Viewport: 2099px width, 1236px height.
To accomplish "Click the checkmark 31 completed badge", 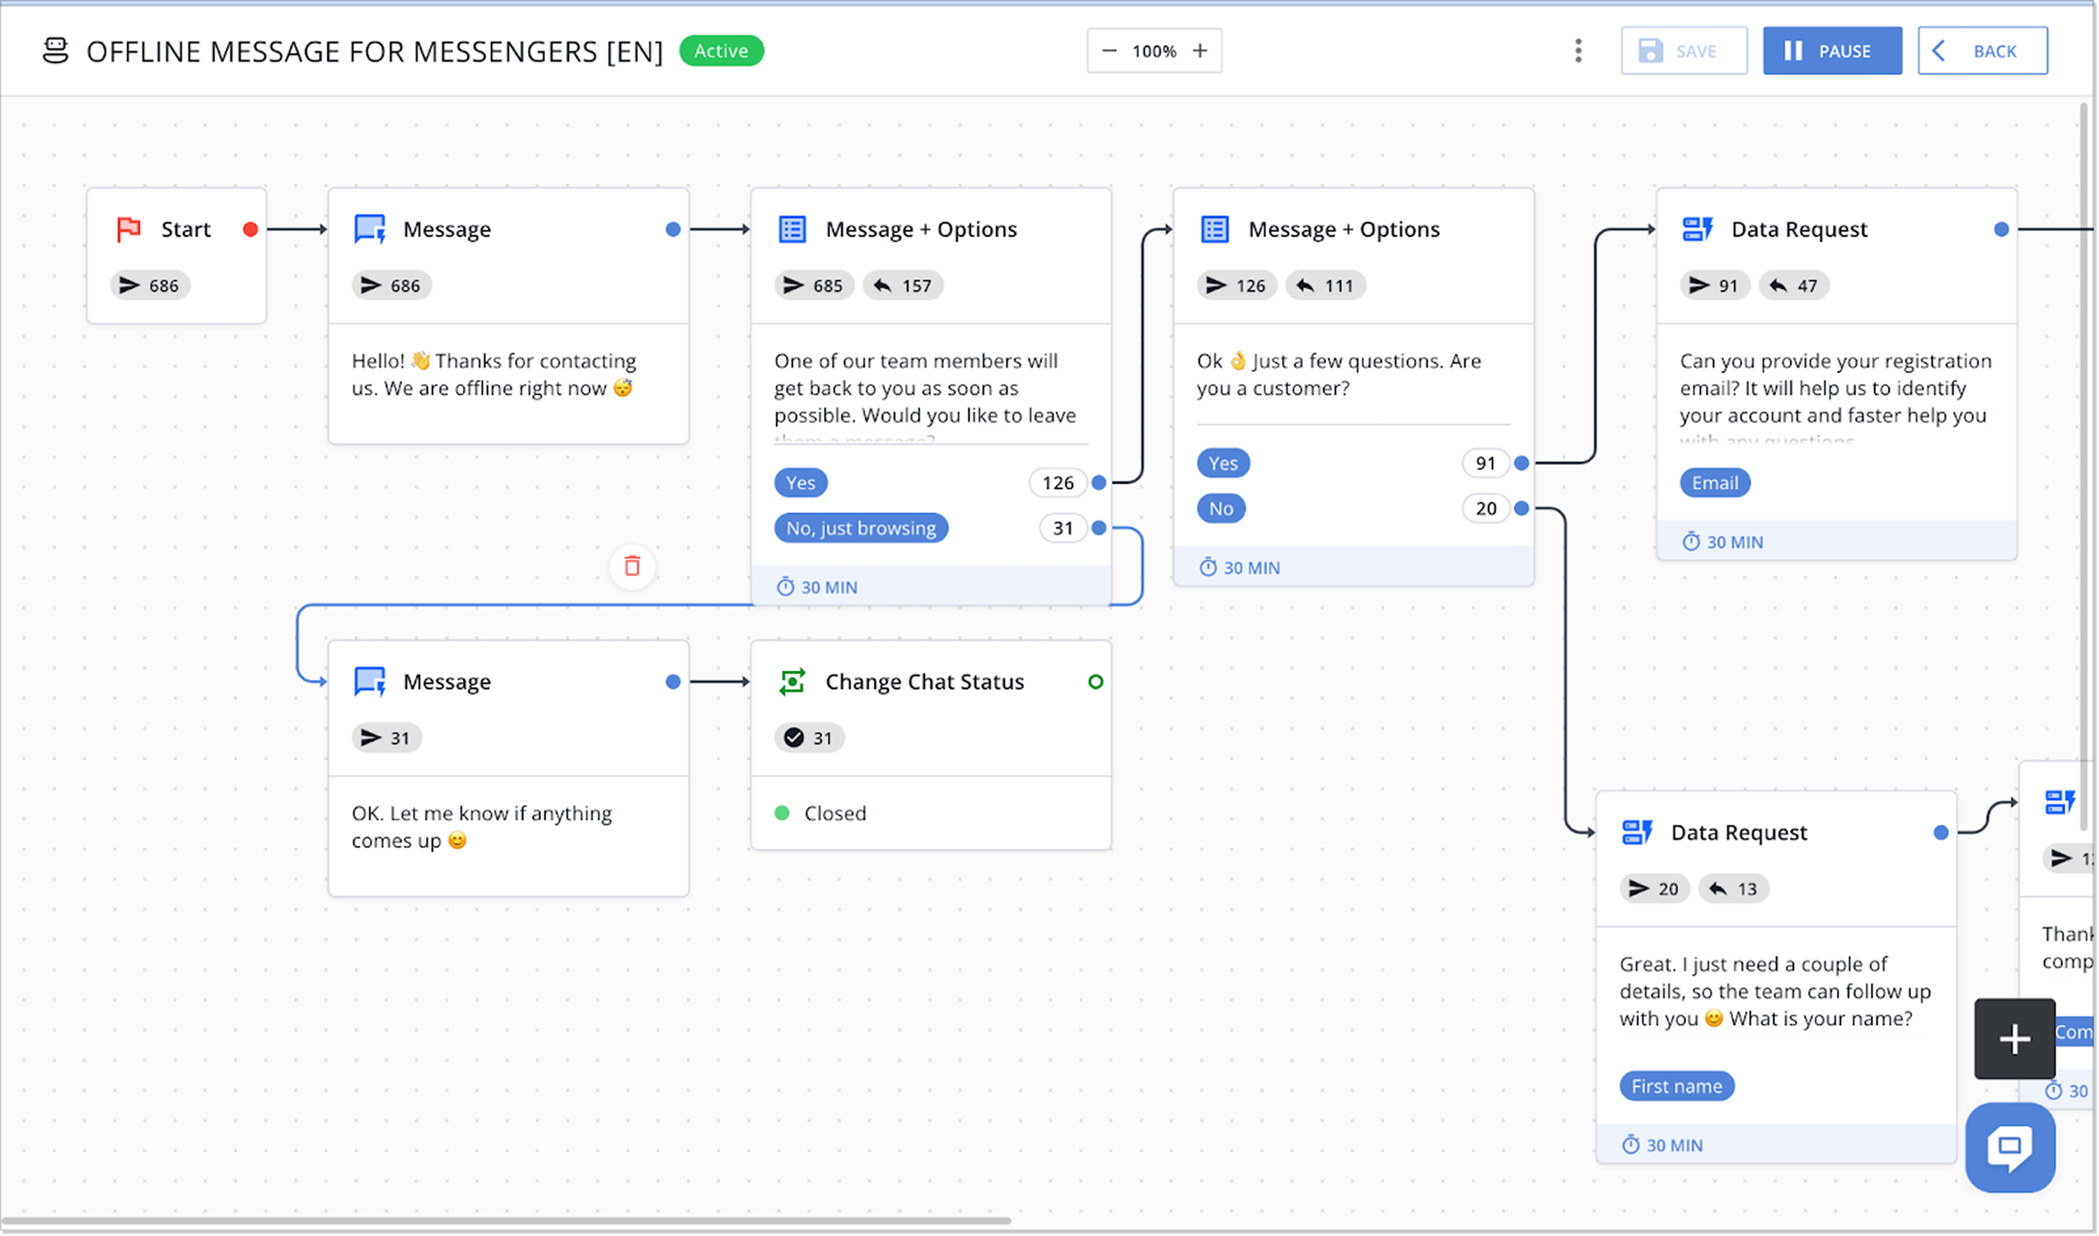I will 809,738.
